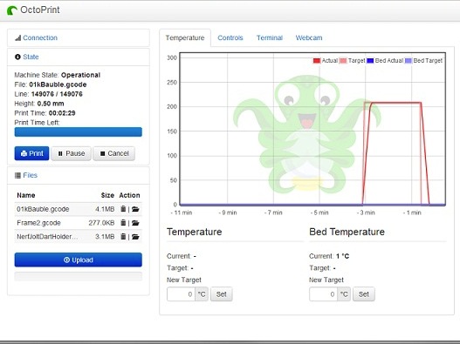Click the Pause button
This screenshot has height=344, width=460.
point(71,153)
